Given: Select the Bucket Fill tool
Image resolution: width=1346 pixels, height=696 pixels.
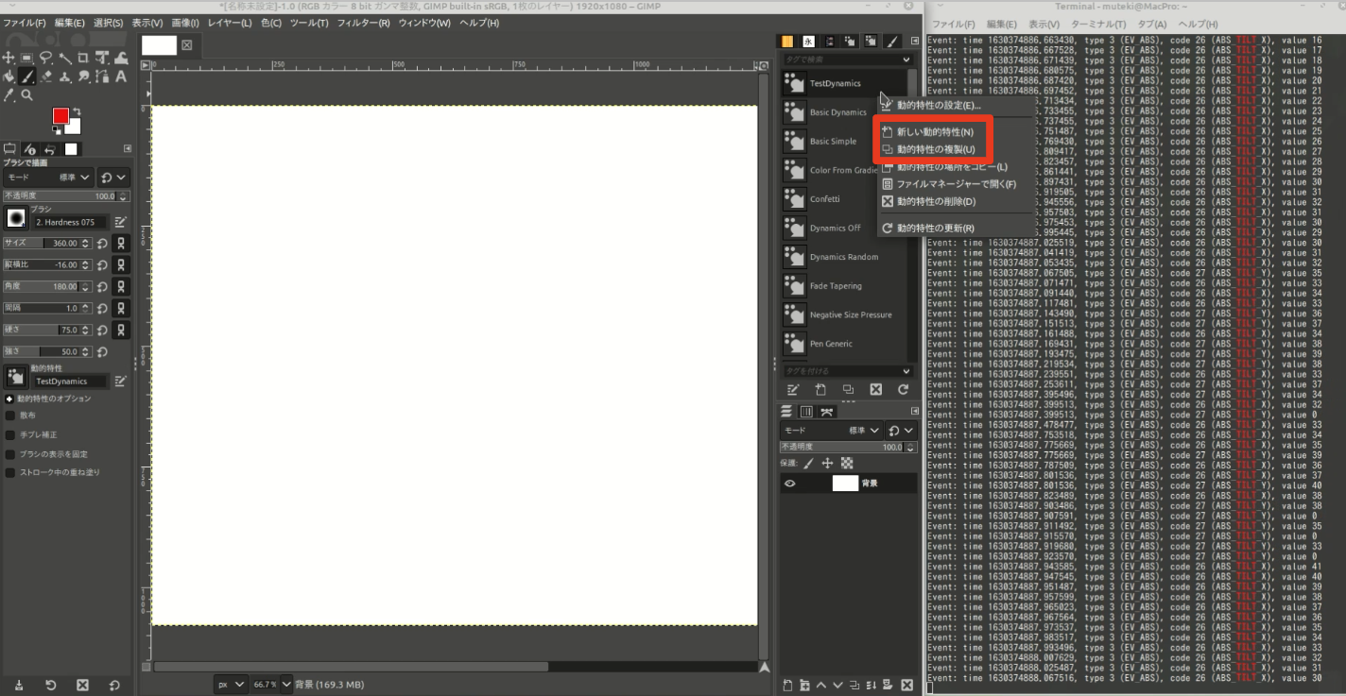Looking at the screenshot, I should (x=9, y=76).
